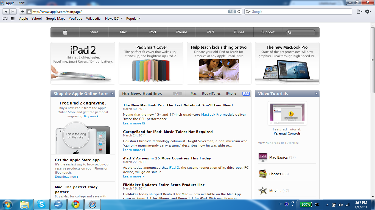Open the iTunes tab in Apple navigation
This screenshot has height=210, width=375.
click(x=239, y=32)
